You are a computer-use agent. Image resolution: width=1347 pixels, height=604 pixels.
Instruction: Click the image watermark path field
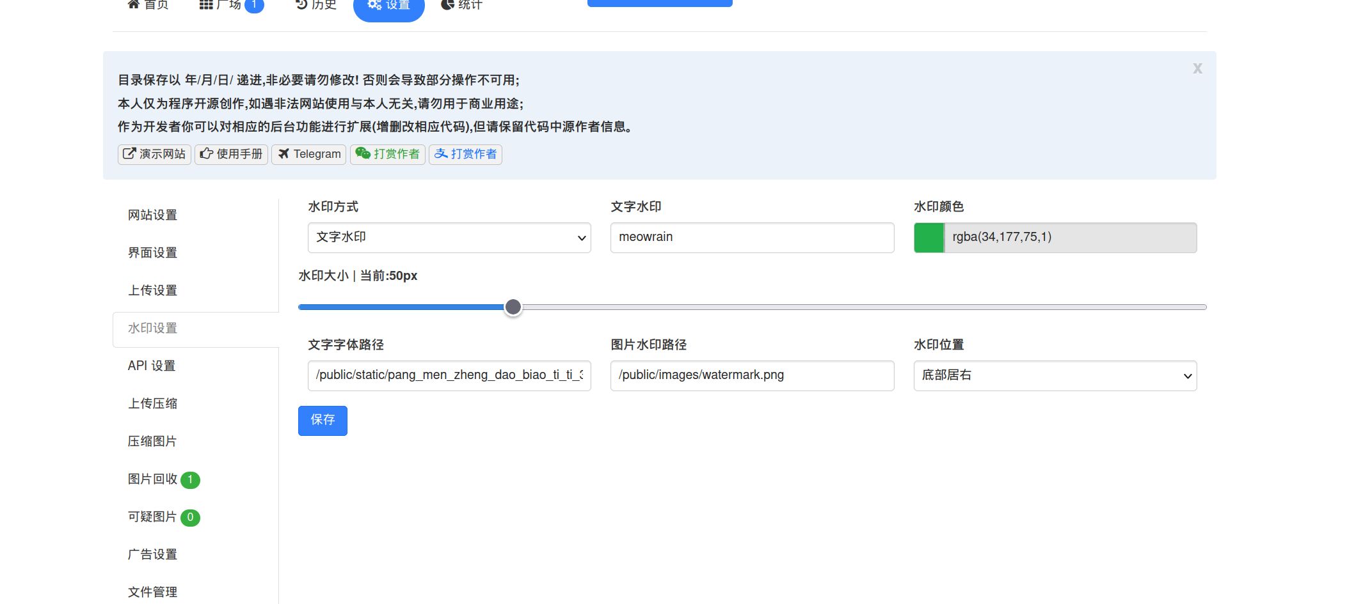752,376
